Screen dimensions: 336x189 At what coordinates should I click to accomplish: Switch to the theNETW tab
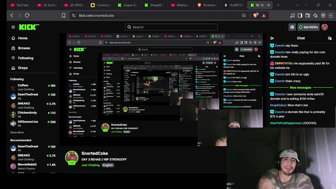[234, 5]
